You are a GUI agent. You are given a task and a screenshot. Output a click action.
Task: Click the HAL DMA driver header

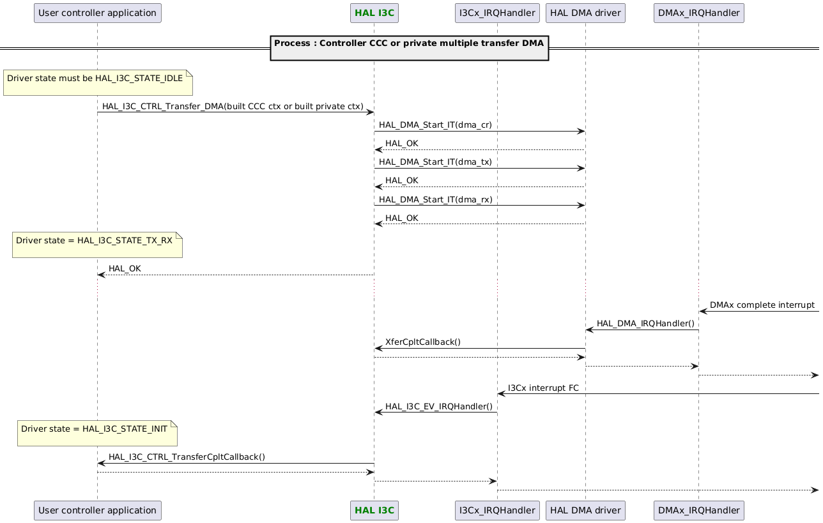point(585,12)
